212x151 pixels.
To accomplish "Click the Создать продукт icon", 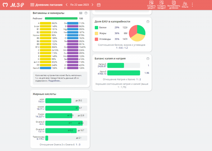I will (x=161, y=5).
